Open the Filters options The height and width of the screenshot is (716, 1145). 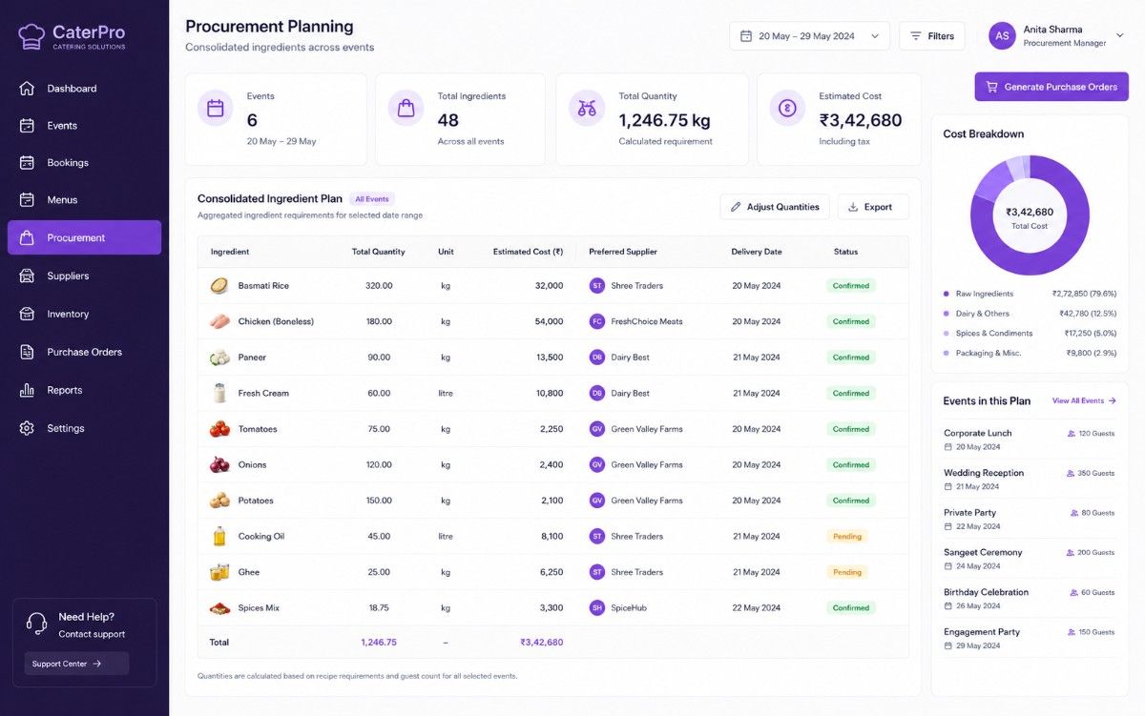point(932,36)
